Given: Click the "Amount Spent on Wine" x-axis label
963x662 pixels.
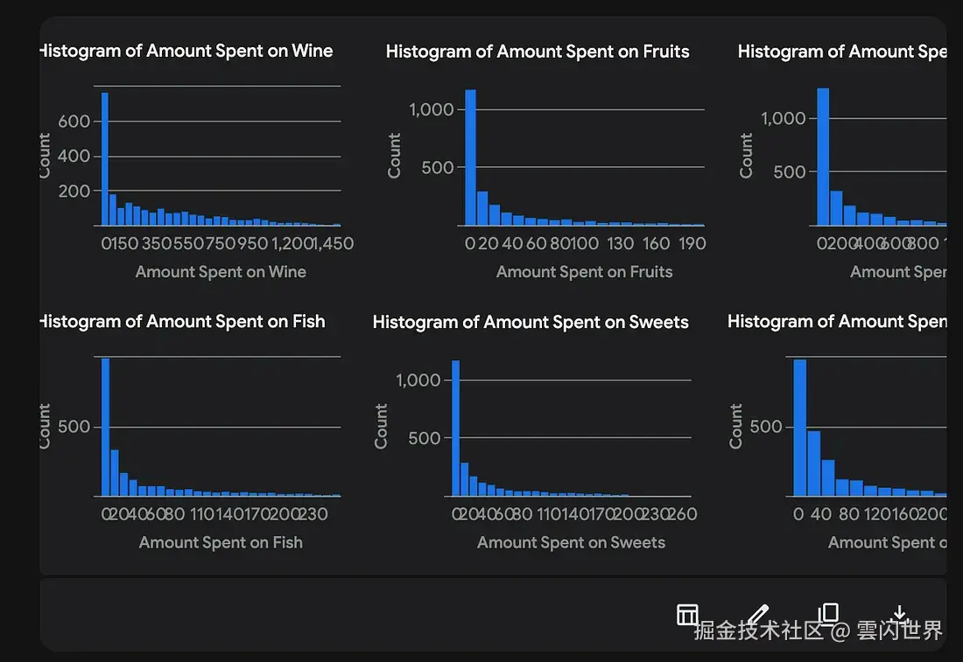Looking at the screenshot, I should [x=221, y=272].
